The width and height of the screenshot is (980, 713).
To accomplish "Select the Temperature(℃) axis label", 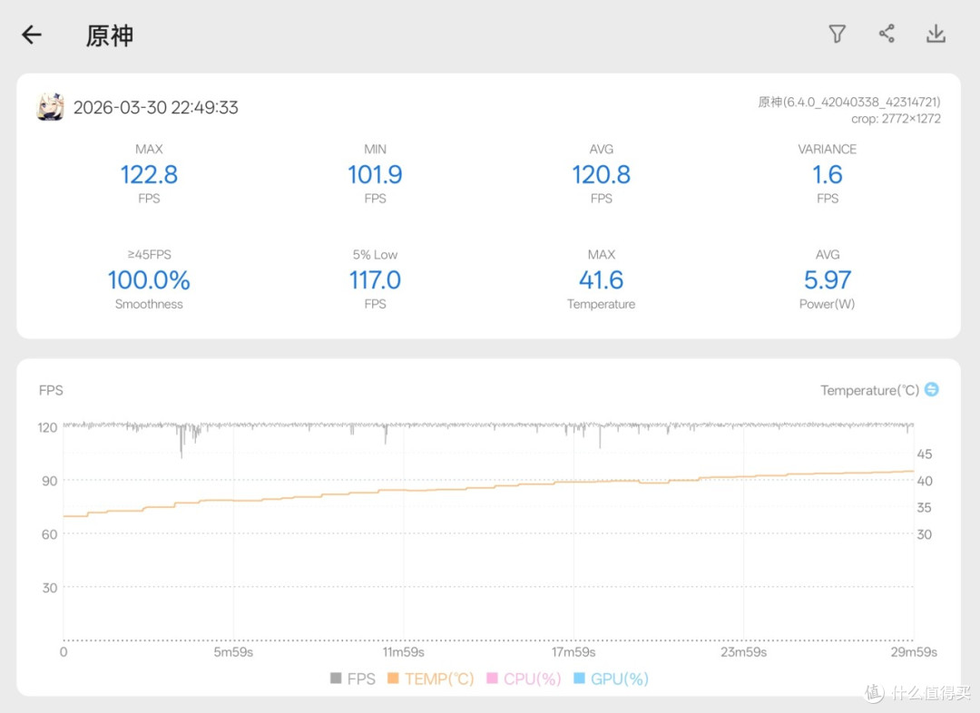I will pos(869,390).
